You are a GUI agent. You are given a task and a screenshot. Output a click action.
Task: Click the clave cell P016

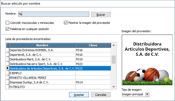(x=93, y=50)
